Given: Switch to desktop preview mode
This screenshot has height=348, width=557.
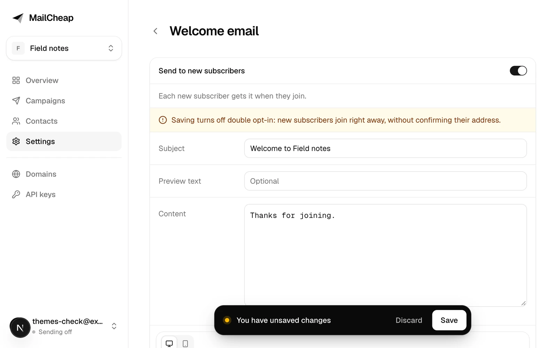Looking at the screenshot, I should (x=169, y=343).
